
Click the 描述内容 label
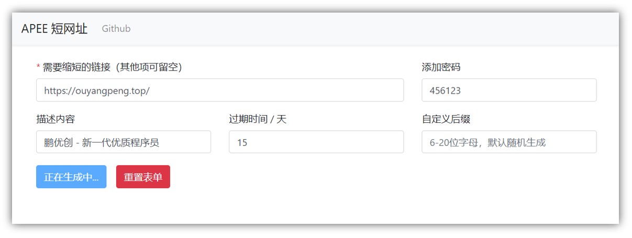(x=56, y=119)
